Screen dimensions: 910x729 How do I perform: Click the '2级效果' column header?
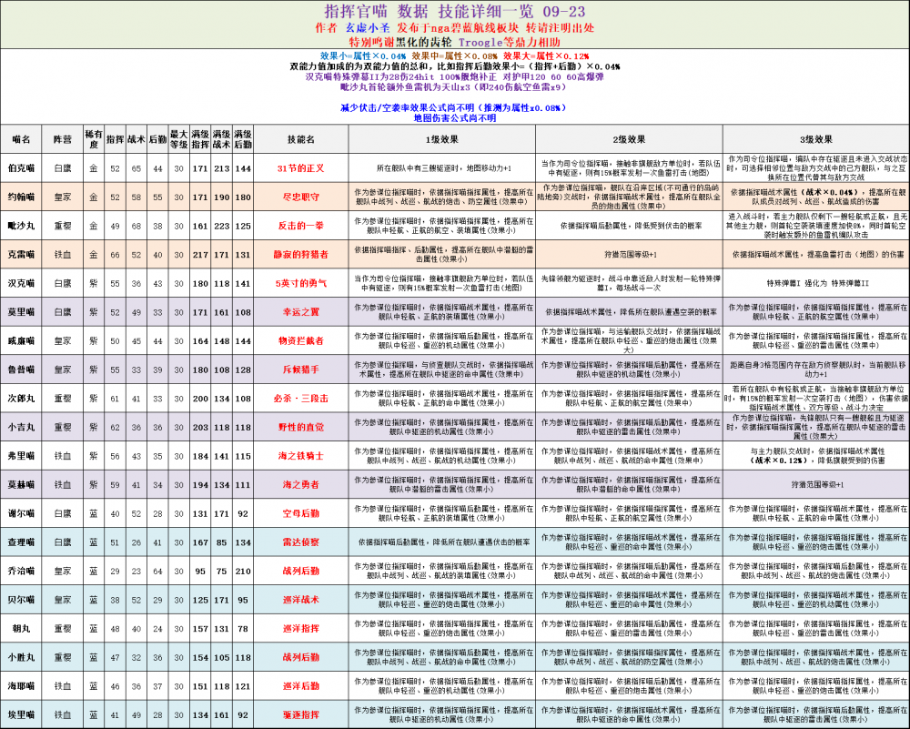point(629,139)
